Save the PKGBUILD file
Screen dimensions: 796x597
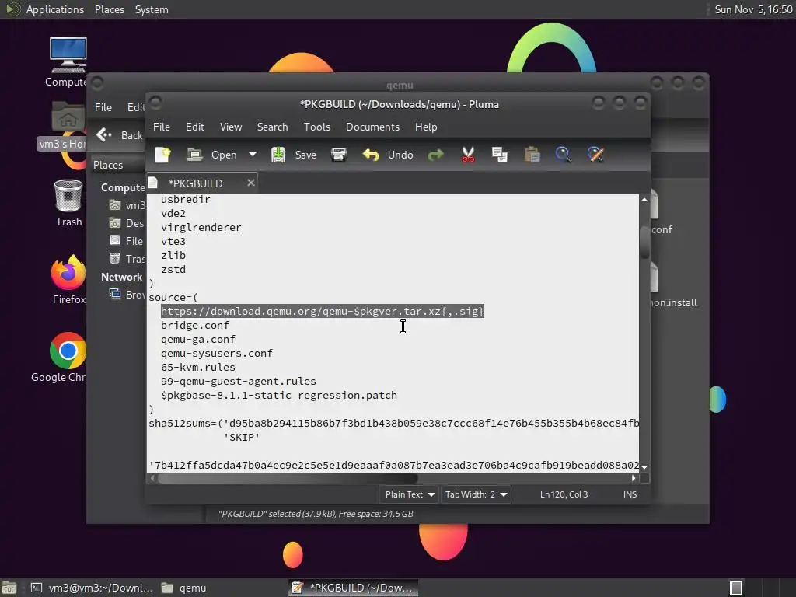tap(293, 155)
